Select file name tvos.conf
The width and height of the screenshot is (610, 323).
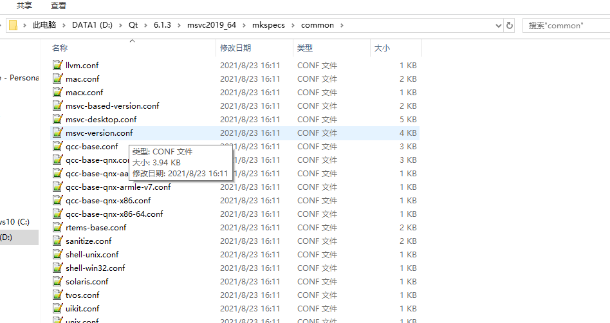(x=82, y=295)
